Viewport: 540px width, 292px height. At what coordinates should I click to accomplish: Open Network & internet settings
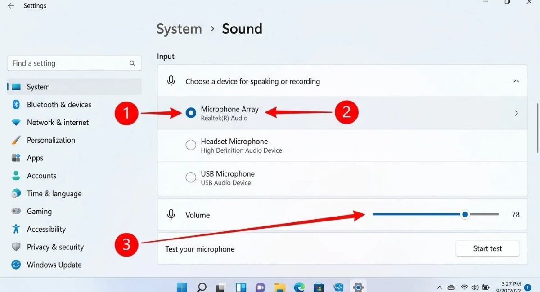(x=74, y=123)
